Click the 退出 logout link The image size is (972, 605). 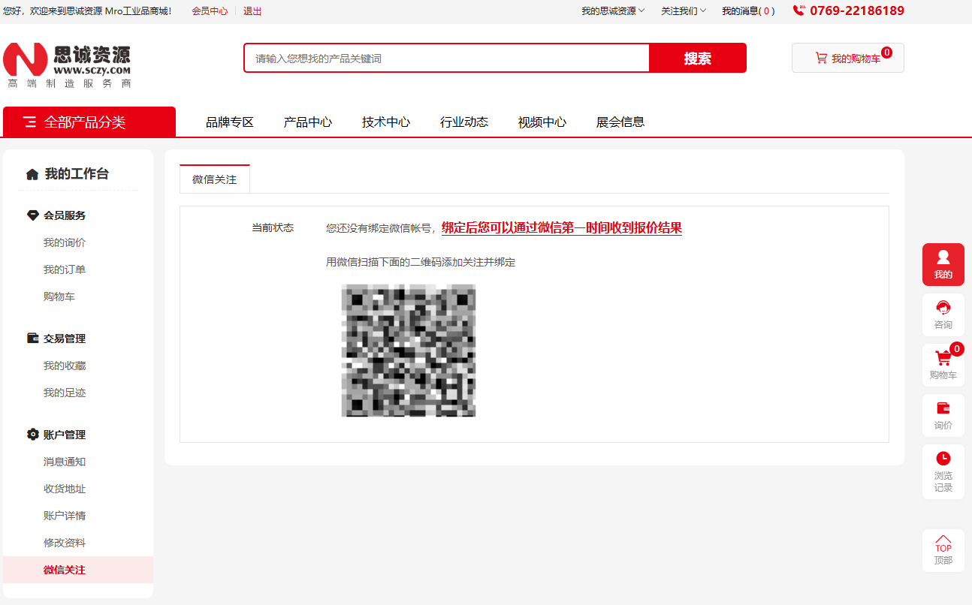click(x=252, y=11)
